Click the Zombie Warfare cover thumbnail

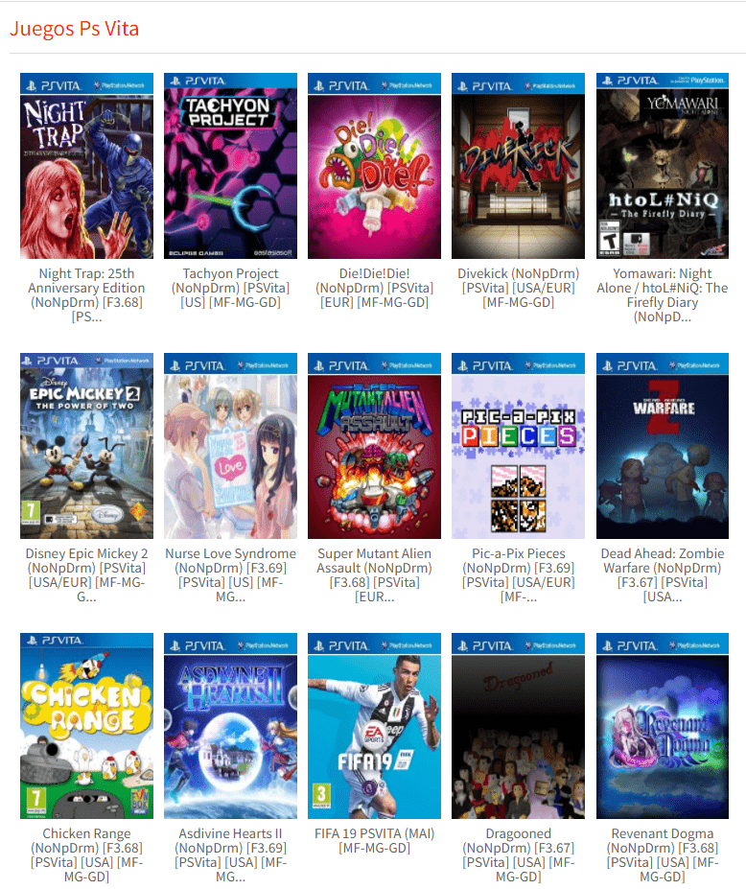[663, 446]
